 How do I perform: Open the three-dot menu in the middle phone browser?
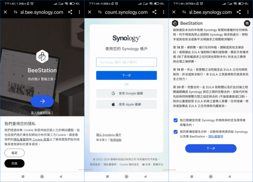(164, 12)
